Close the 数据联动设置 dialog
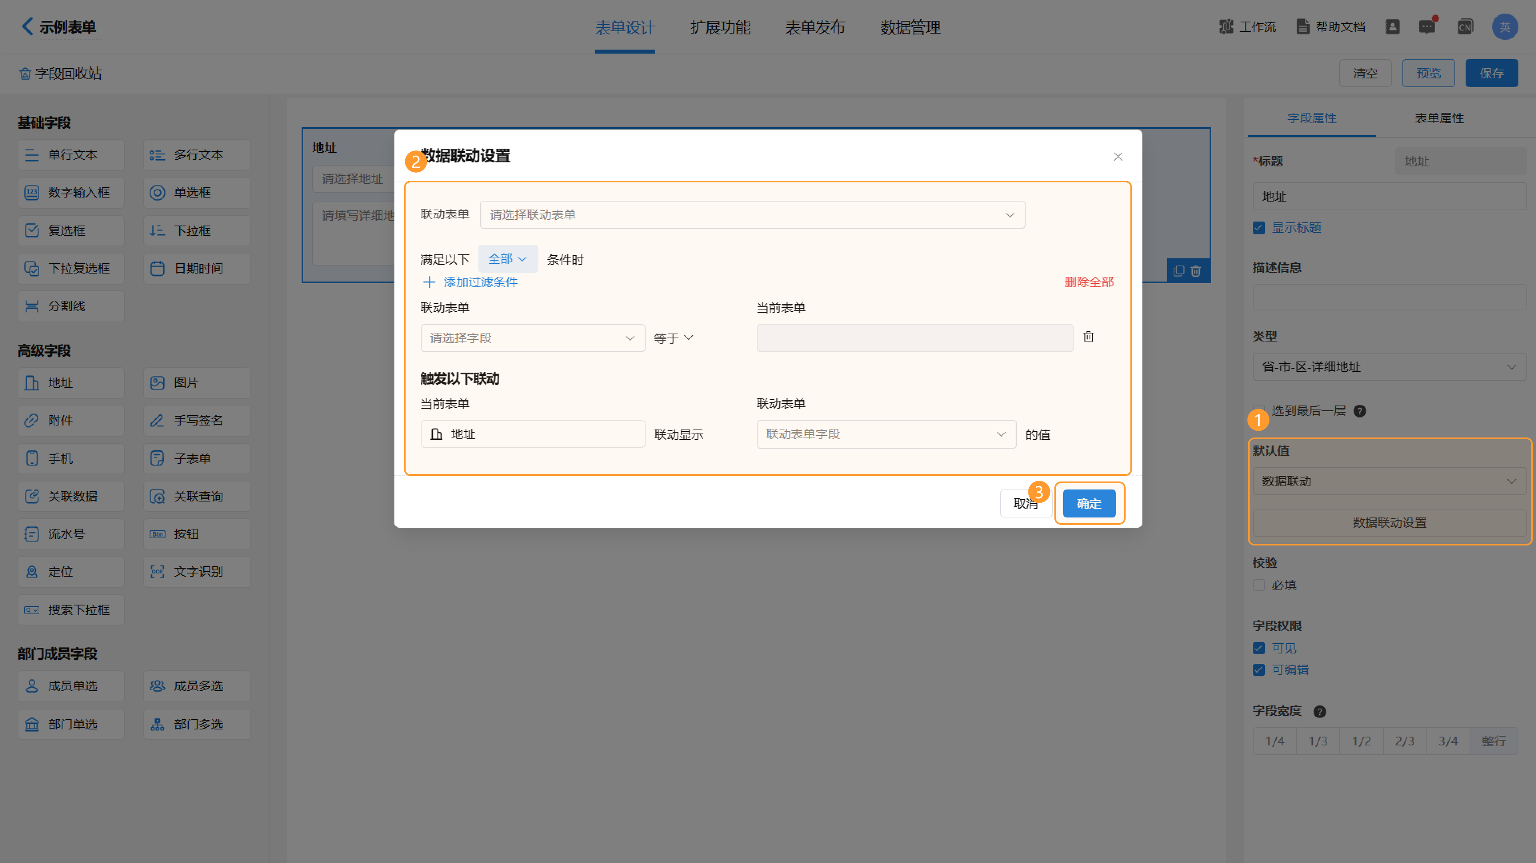The image size is (1536, 863). click(1118, 157)
